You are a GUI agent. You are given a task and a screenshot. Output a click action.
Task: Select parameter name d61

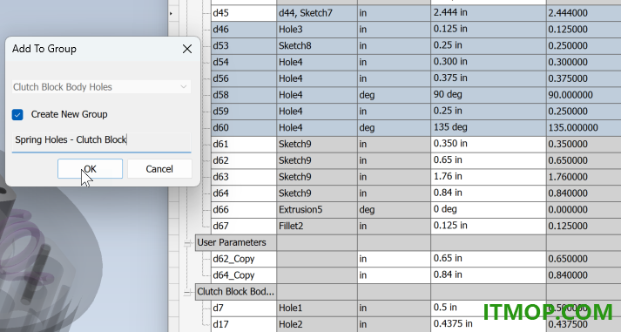point(244,144)
